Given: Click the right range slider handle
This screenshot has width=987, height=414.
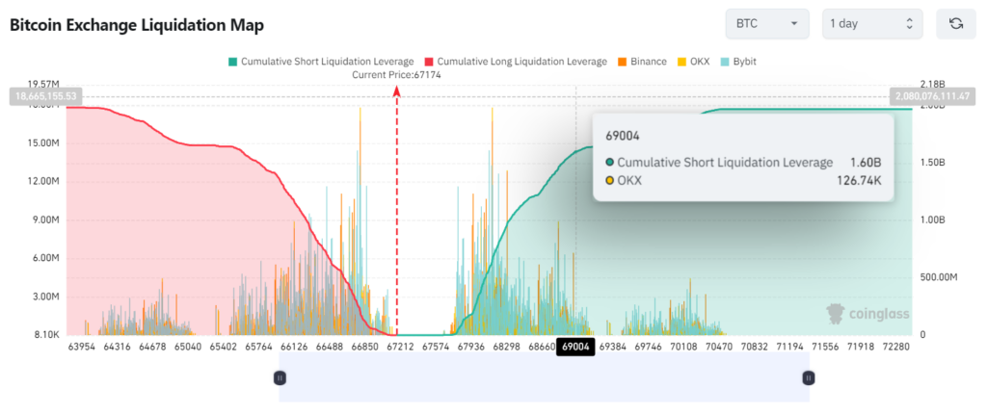Looking at the screenshot, I should point(809,377).
